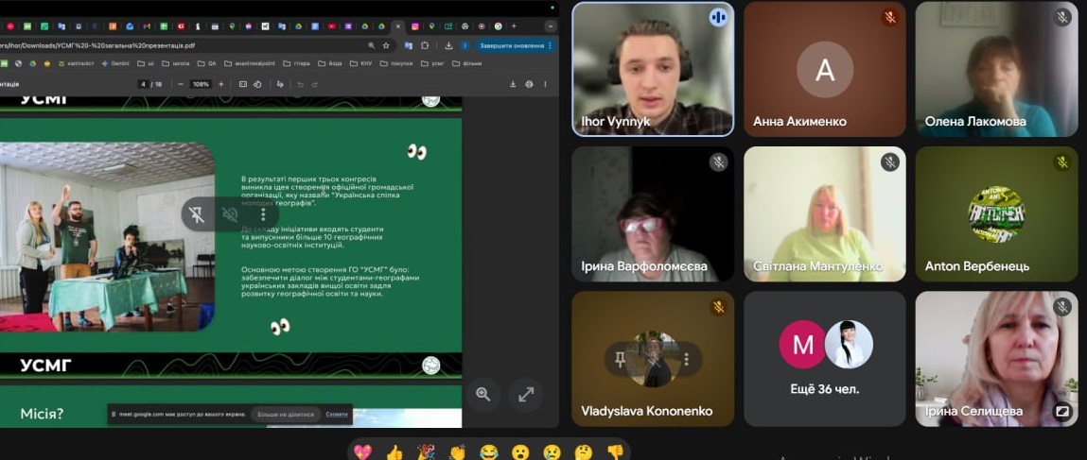Open more options on Vladyslava Kononenko's tile

[686, 359]
